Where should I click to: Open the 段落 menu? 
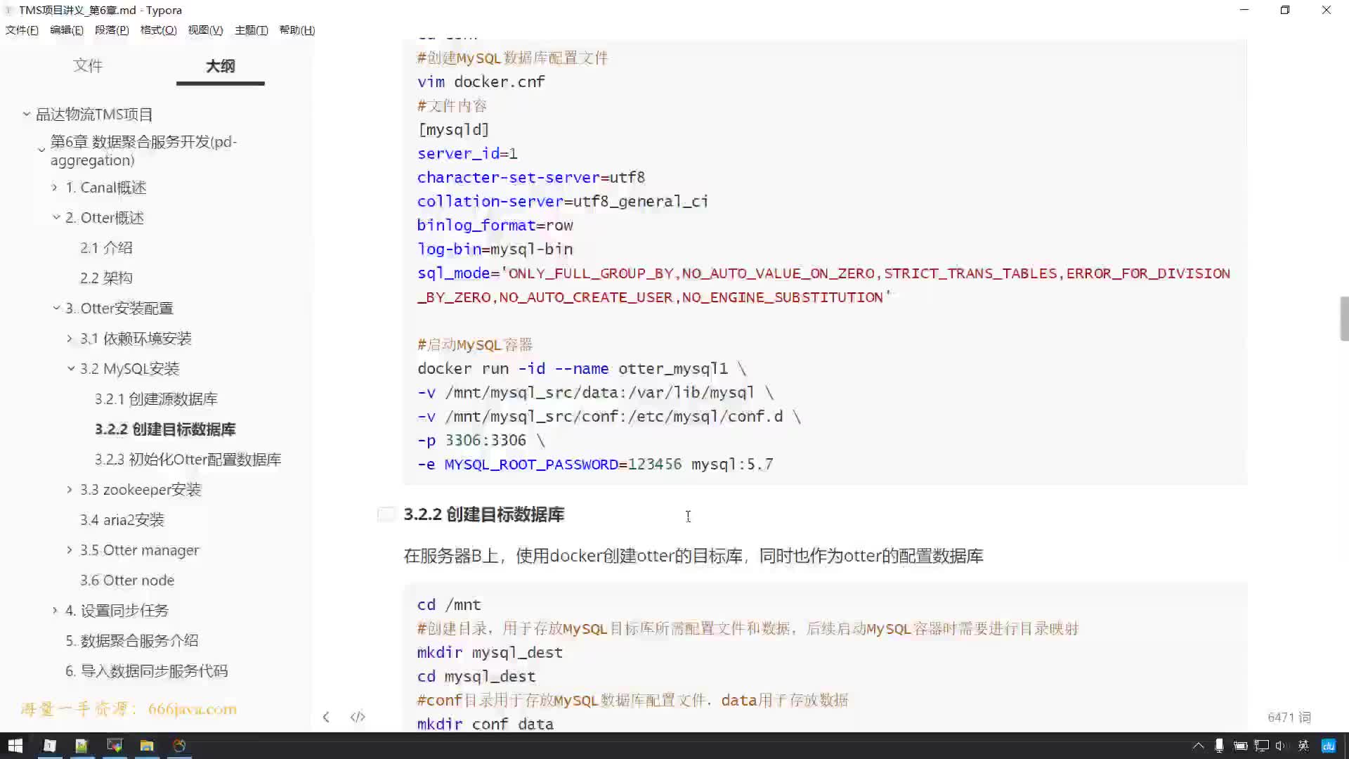pyautogui.click(x=112, y=30)
